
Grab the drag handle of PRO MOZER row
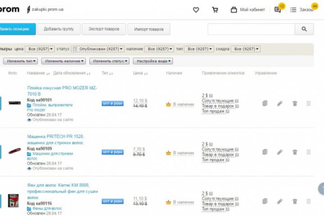point(309,103)
